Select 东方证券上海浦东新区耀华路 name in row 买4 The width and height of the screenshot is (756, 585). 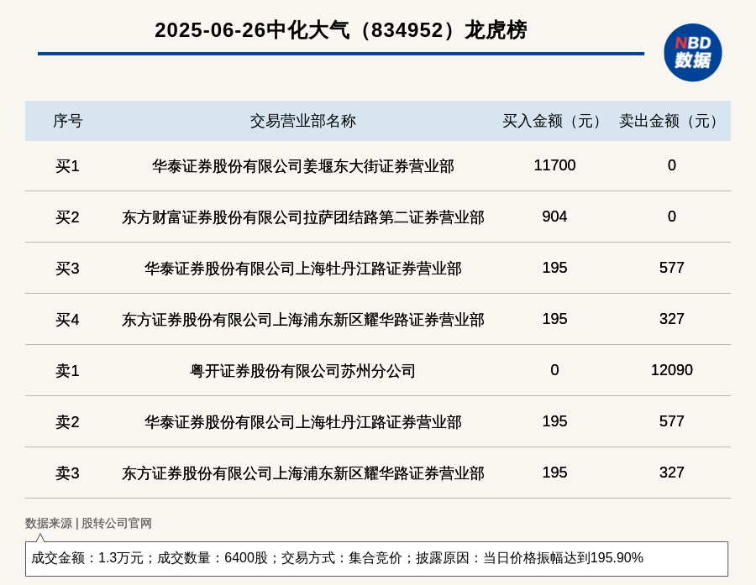(302, 320)
